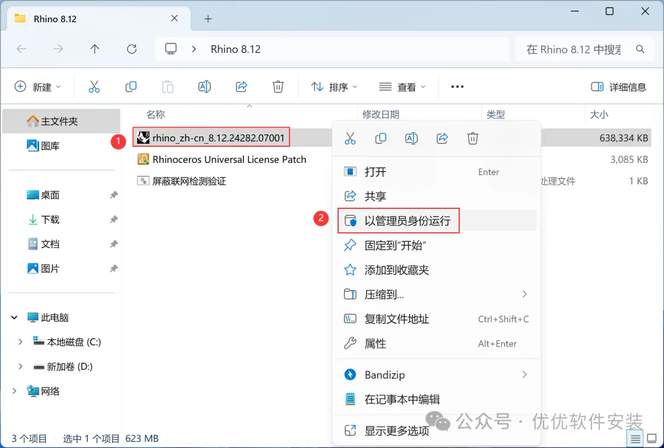
Task: Expand the 本地磁盘 (C:) node
Action: tap(20, 342)
